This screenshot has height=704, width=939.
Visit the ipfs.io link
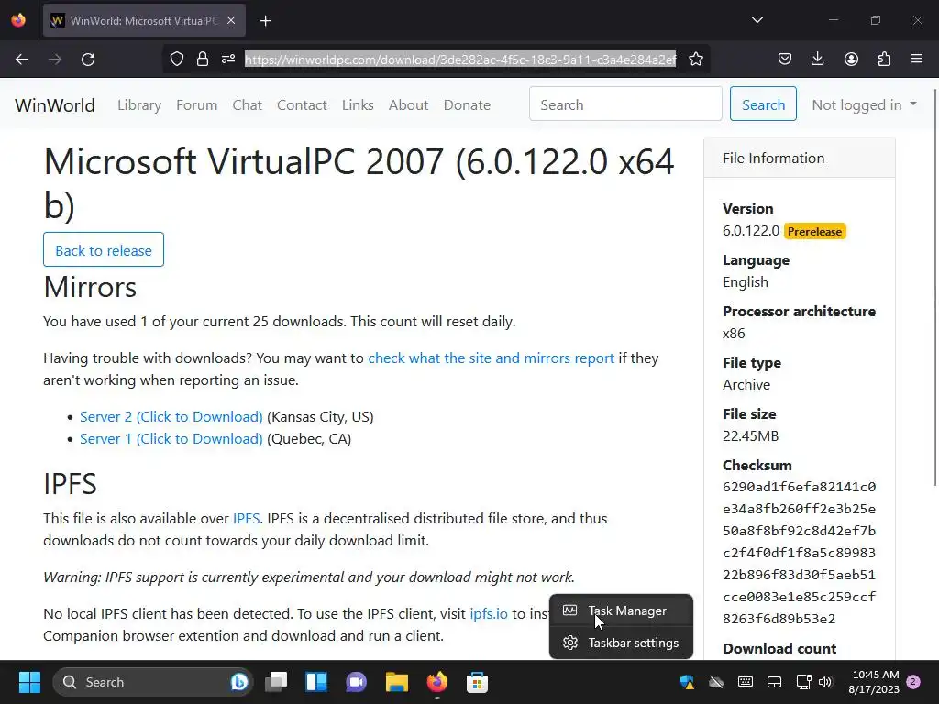click(489, 613)
